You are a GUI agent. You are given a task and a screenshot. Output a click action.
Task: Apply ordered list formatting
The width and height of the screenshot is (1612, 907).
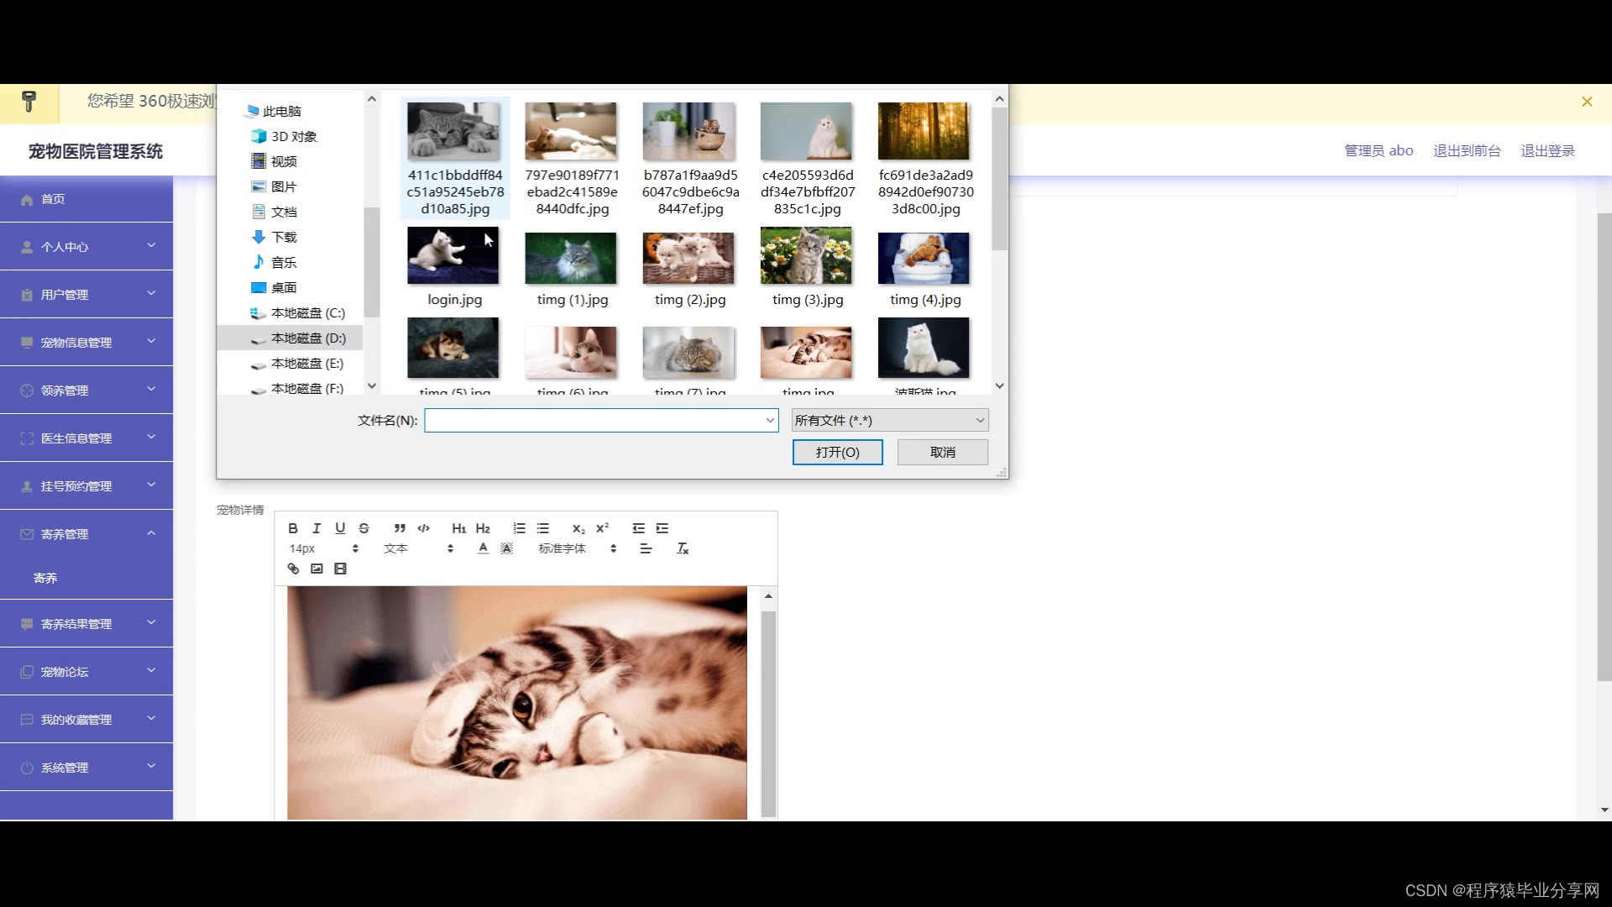tap(519, 528)
